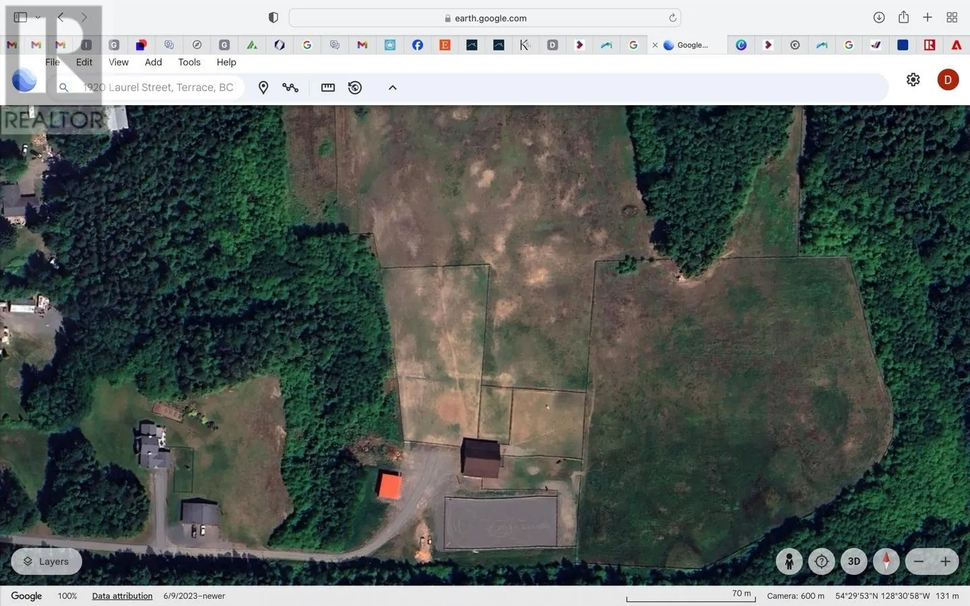This screenshot has width=970, height=606.
Task: Collapse the toolbar with the up chevron
Action: click(x=393, y=88)
